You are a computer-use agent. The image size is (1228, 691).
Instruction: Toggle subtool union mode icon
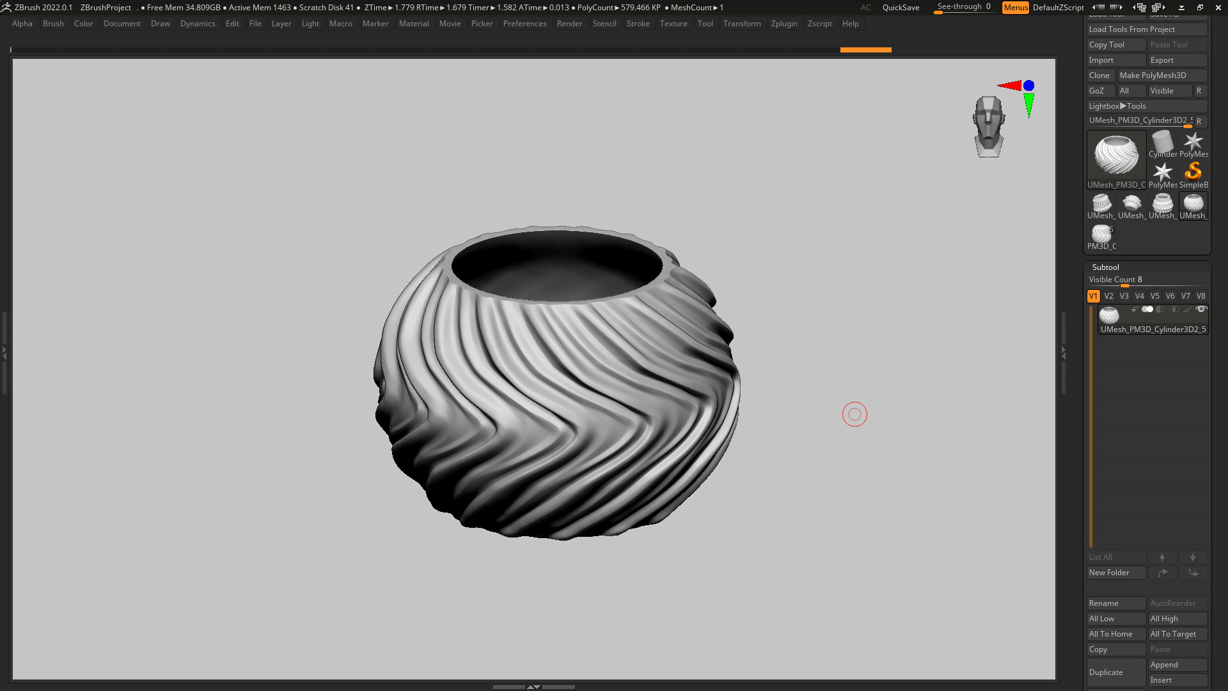coord(1147,310)
